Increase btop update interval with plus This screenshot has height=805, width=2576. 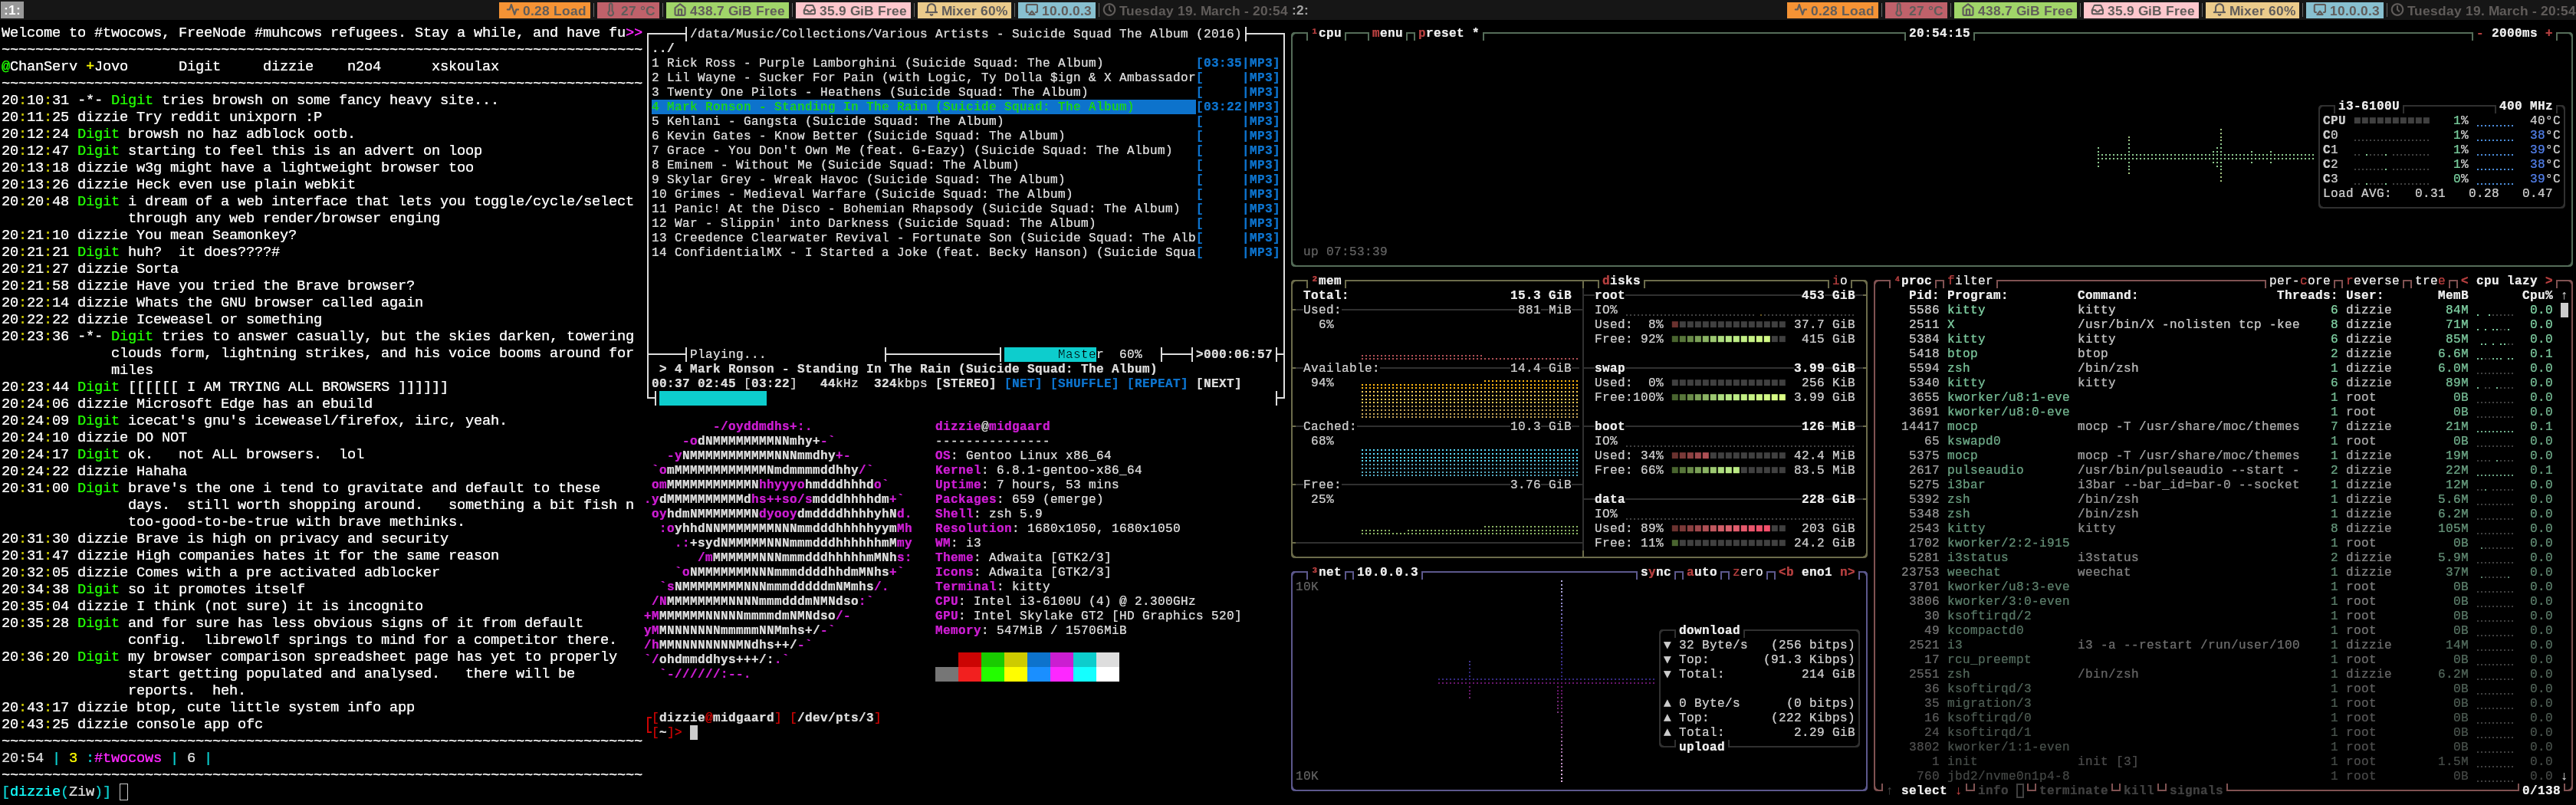[2549, 33]
